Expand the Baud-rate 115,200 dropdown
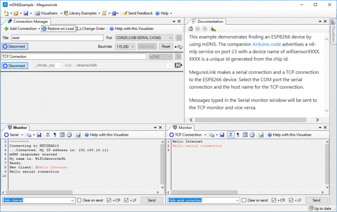Image resolution: width=337 pixels, height=212 pixels. pyautogui.click(x=125, y=47)
